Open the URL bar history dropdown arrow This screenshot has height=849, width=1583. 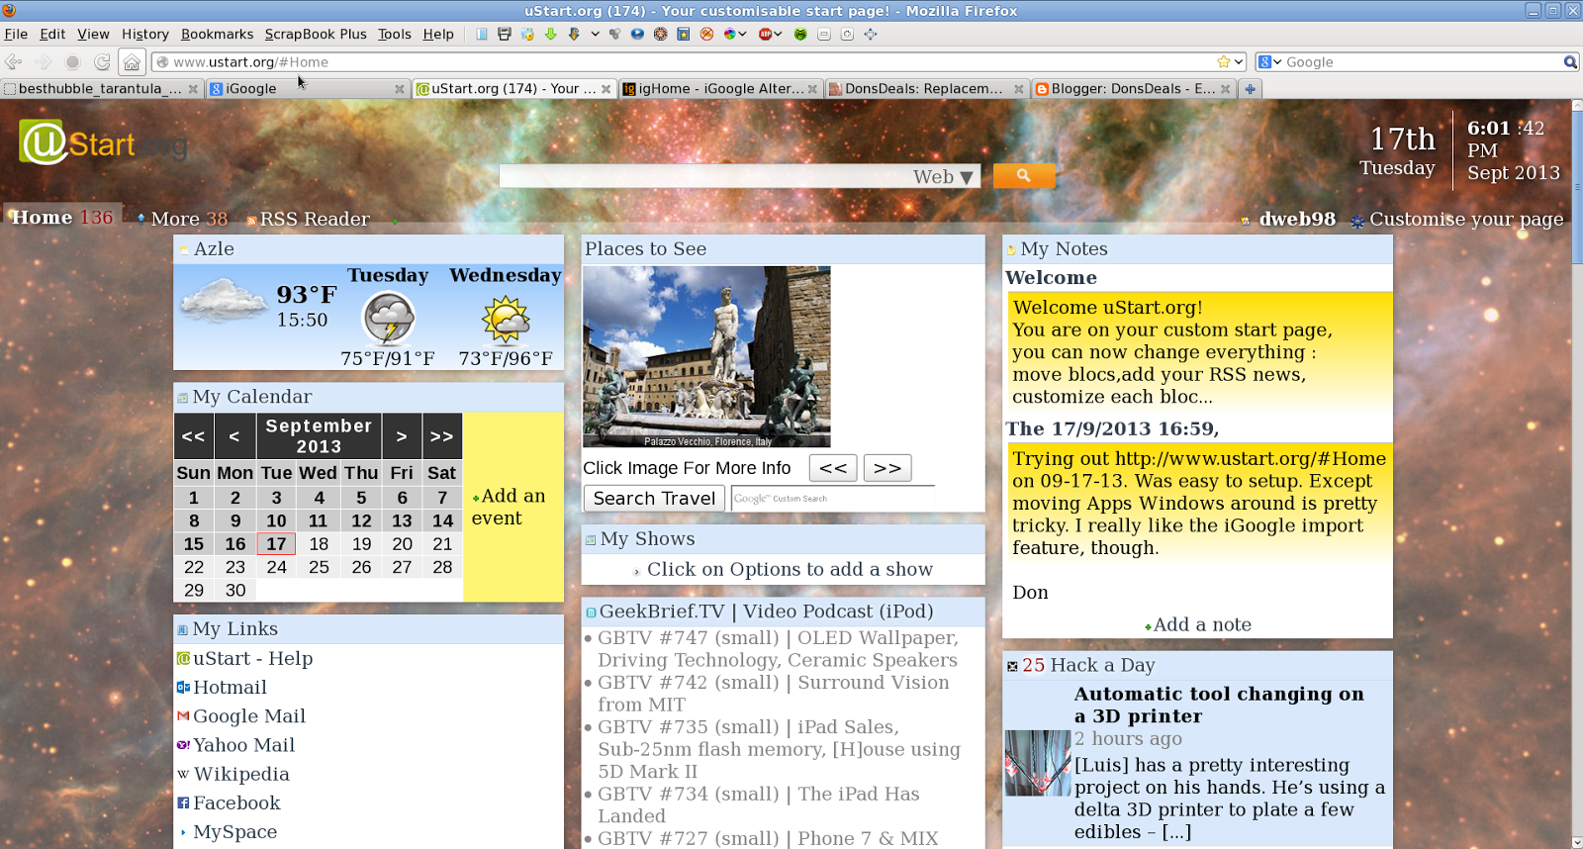[x=1238, y=61]
